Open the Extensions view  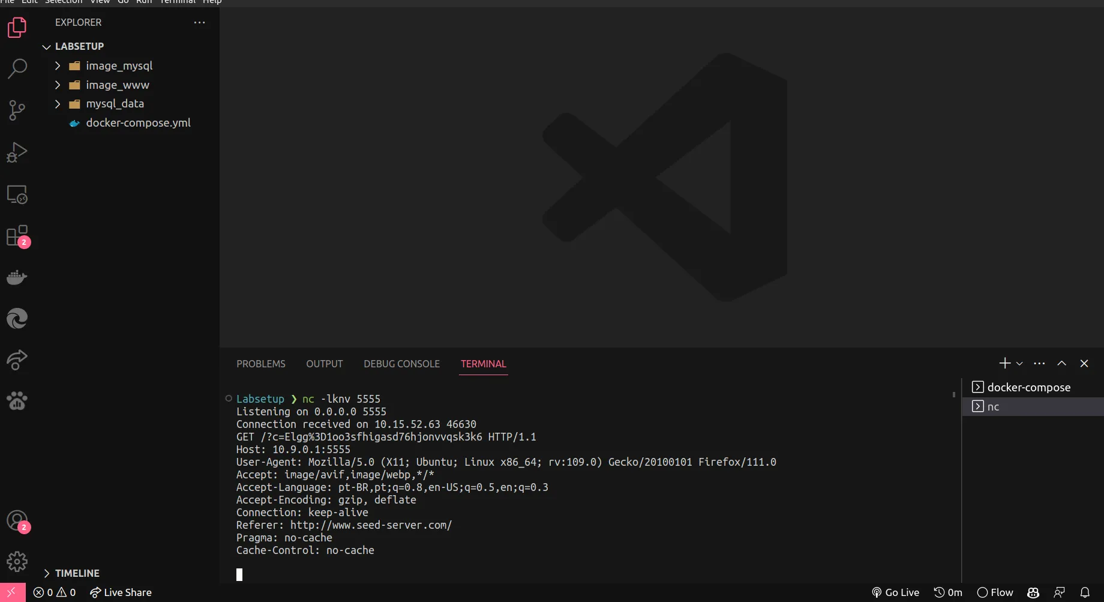(17, 236)
